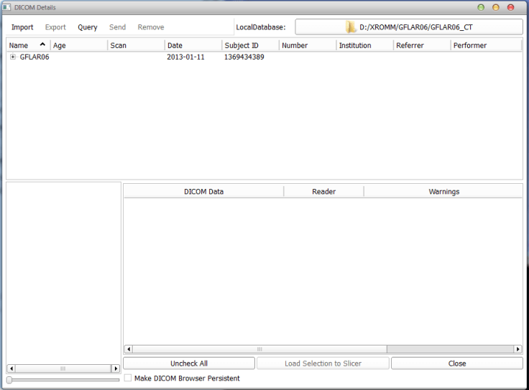Click the DICOM Data horizontal scrollbar thumb
This screenshot has width=529, height=390.
pos(259,349)
